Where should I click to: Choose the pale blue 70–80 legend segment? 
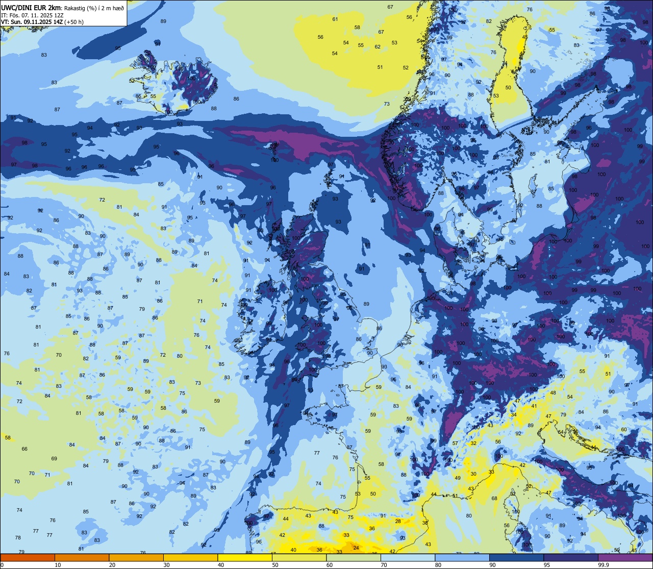(408, 557)
